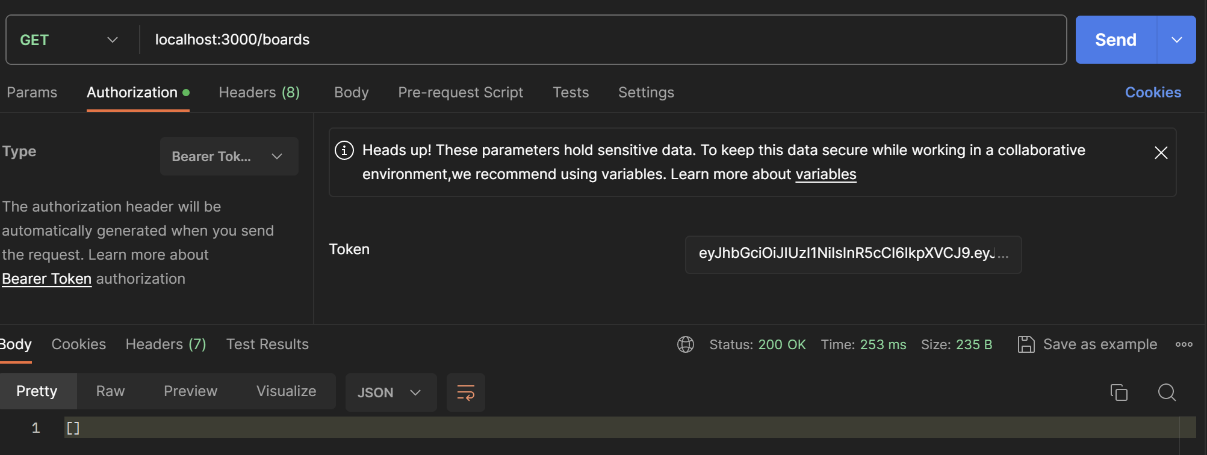Image resolution: width=1207 pixels, height=455 pixels.
Task: Expand the Send button arrow options
Action: tap(1176, 40)
